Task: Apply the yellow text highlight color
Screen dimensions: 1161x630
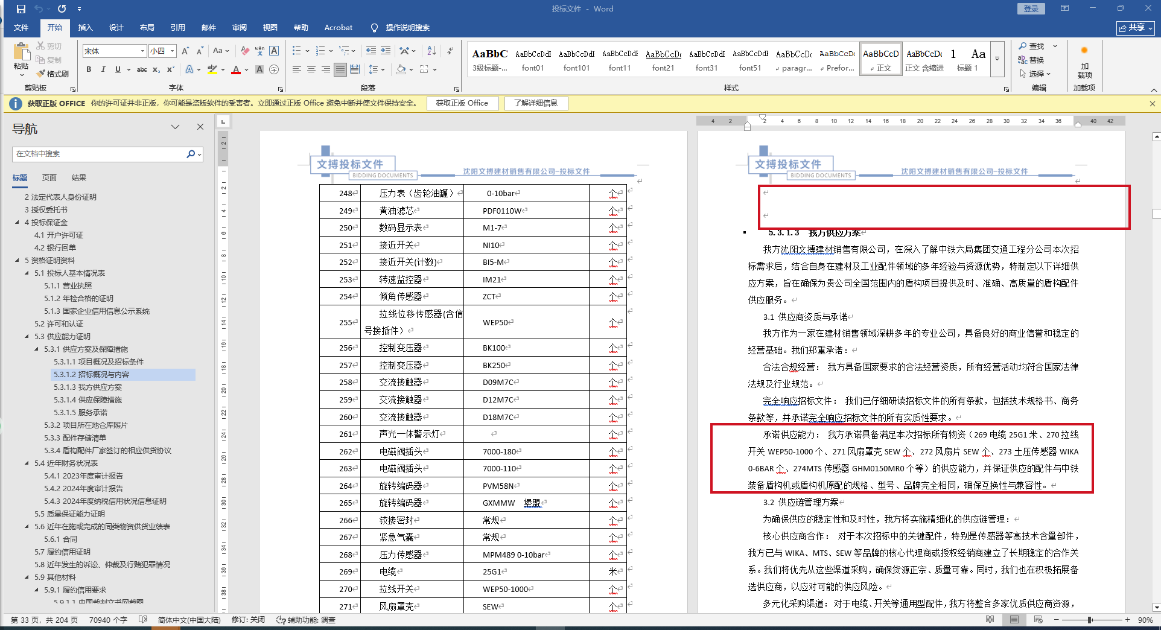Action: click(x=212, y=69)
